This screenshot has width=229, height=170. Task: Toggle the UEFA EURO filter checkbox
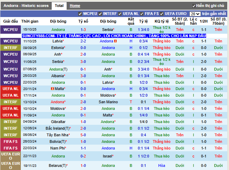tap(162, 14)
